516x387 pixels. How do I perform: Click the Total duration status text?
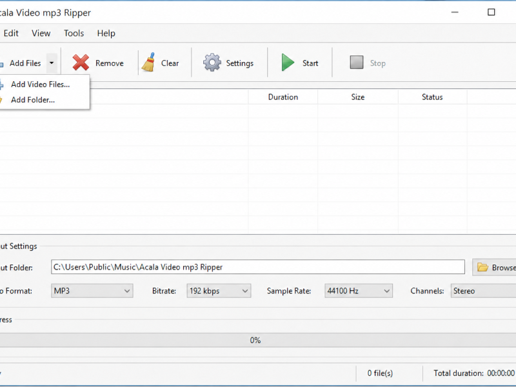click(474, 373)
